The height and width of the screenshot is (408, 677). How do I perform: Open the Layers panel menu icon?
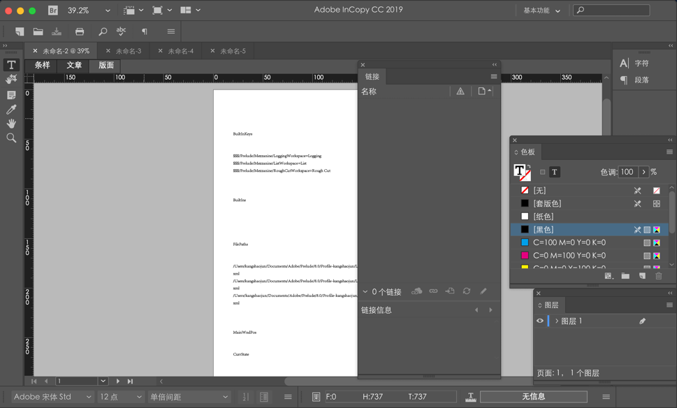[x=669, y=305]
